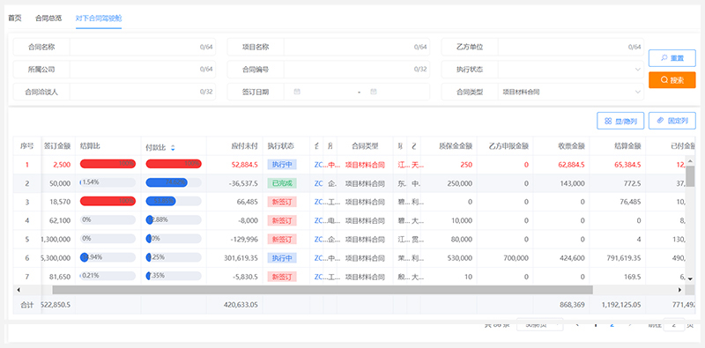Click the horizontal scrollbar right arrow
The image size is (705, 348).
[679, 290]
